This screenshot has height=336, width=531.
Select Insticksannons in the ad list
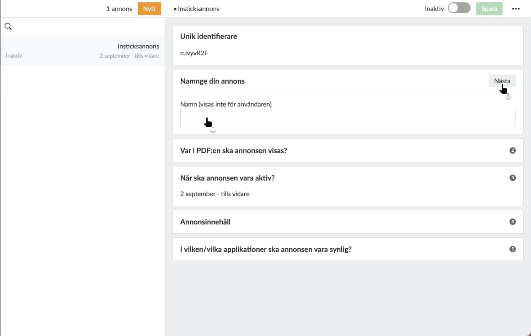click(x=82, y=50)
